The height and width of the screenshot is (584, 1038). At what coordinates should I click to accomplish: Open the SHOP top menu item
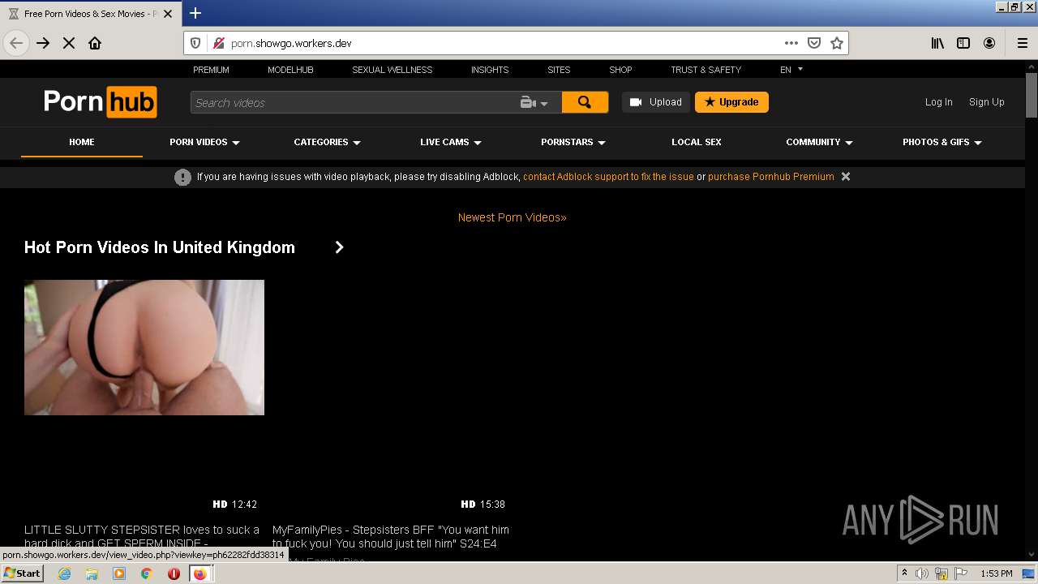(620, 70)
